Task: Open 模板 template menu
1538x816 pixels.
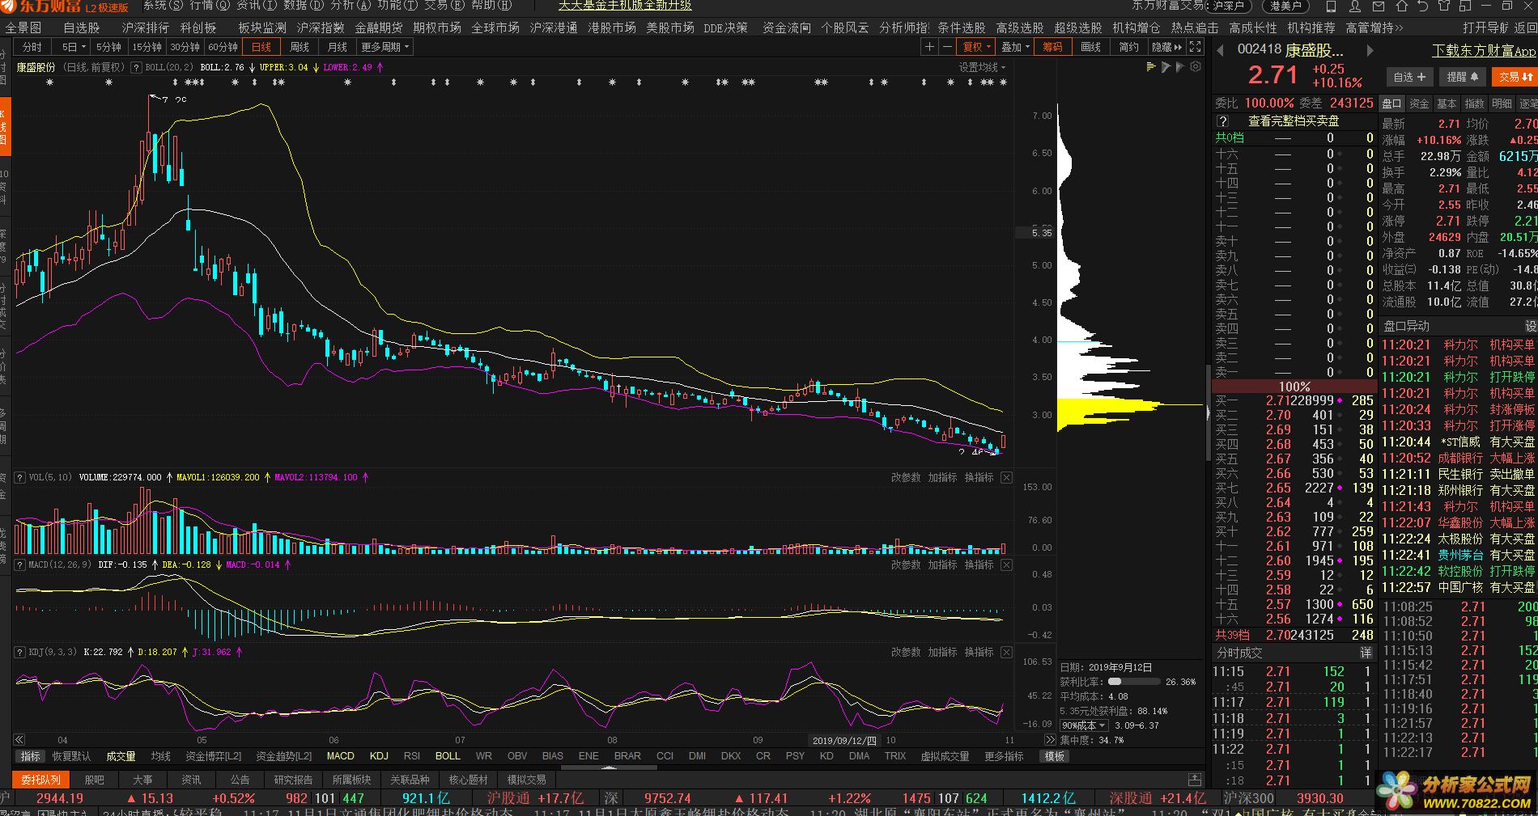Action: tap(1055, 756)
